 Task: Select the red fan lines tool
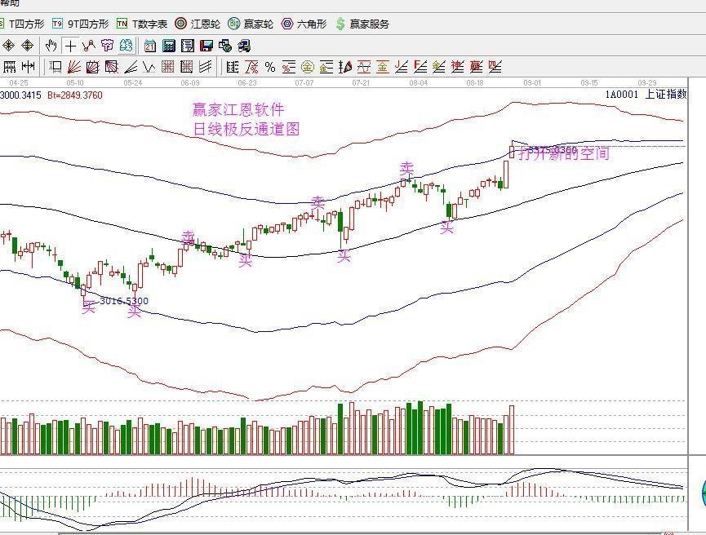[74, 68]
